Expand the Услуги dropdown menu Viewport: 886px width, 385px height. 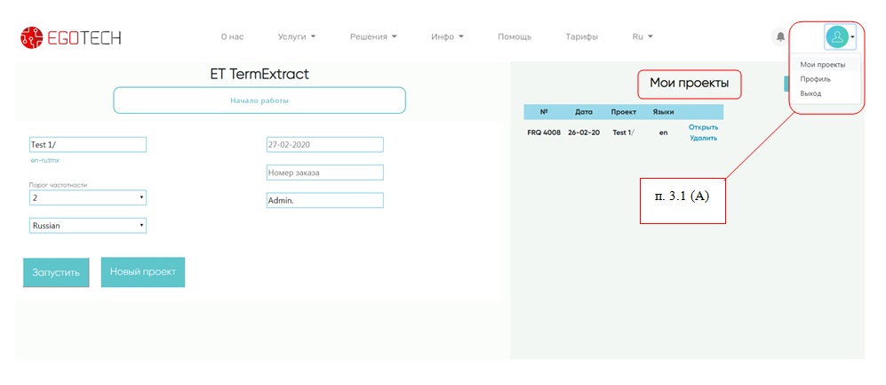tap(297, 37)
